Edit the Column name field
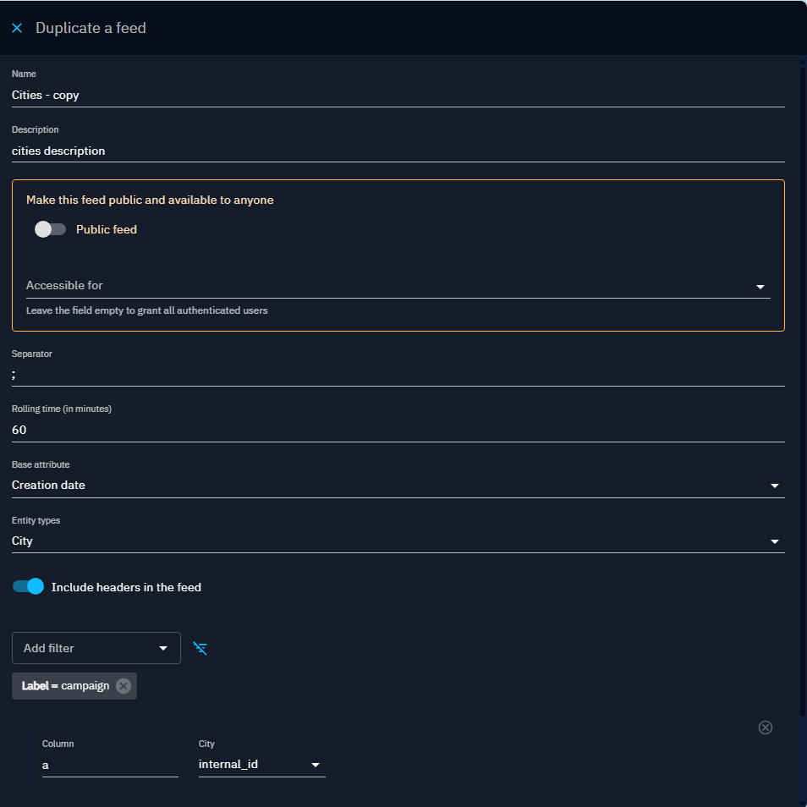Viewport: 807px width, 807px height. pos(110,765)
